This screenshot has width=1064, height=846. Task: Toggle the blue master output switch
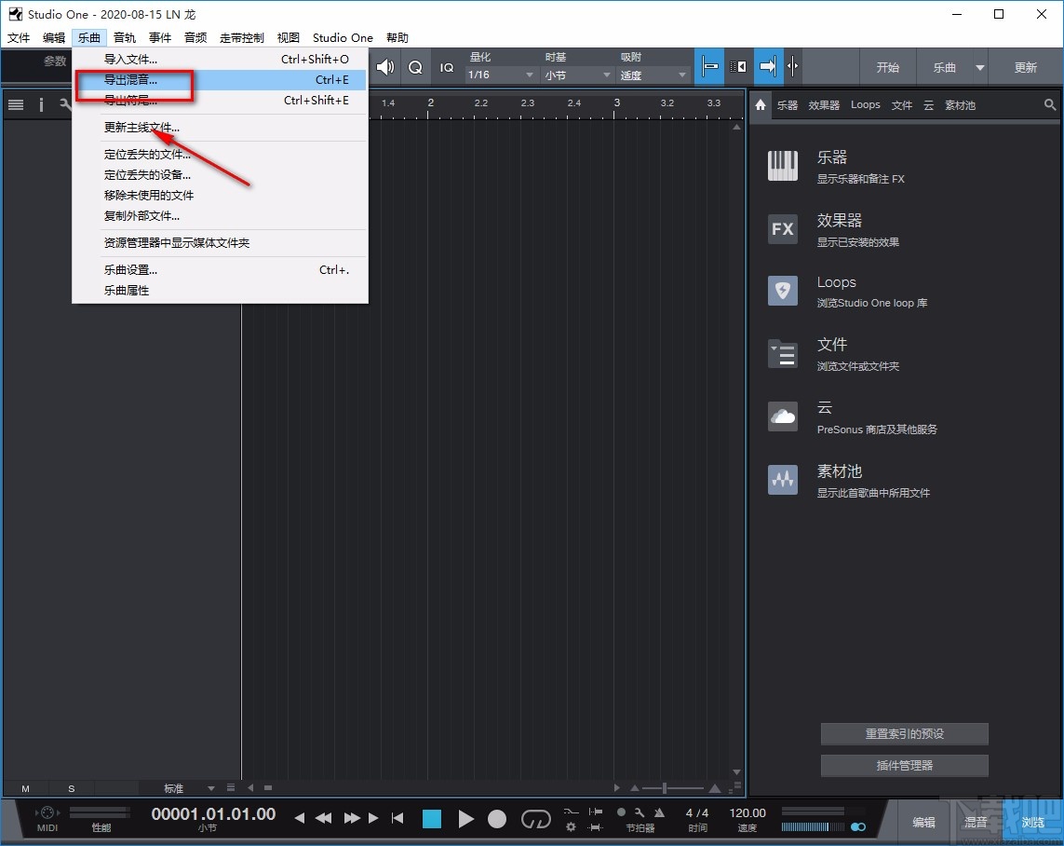pos(858,826)
